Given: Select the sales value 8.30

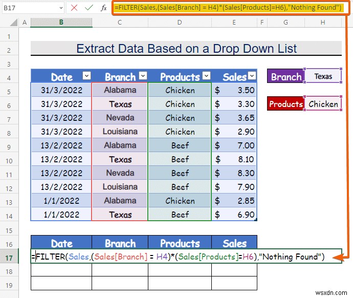Looking at the screenshot, I should pyautogui.click(x=234, y=173).
